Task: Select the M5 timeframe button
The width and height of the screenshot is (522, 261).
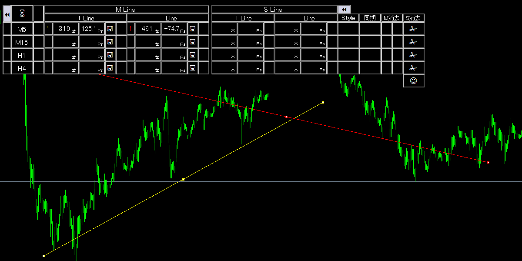Action: (22, 29)
